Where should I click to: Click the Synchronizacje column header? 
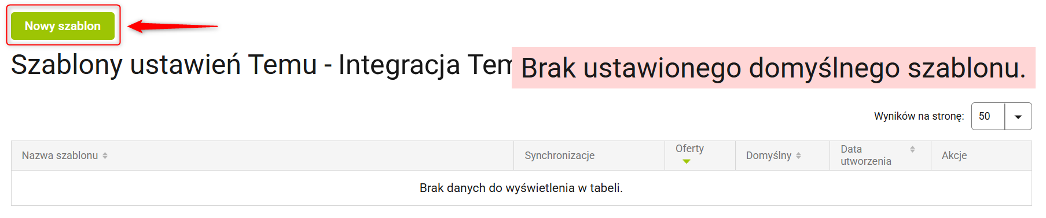[560, 156]
